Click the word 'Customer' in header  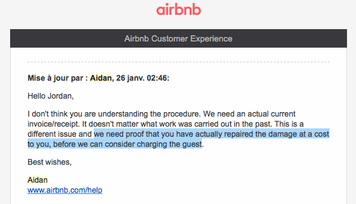[169, 39]
